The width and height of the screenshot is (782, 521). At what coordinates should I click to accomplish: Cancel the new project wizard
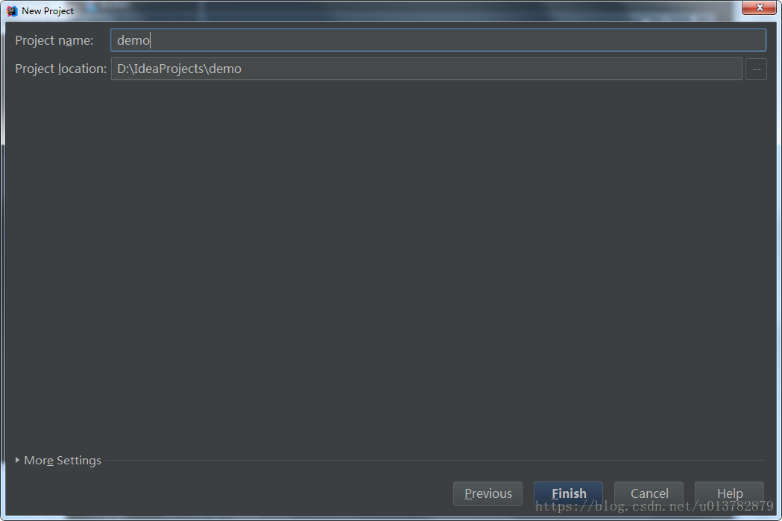649,493
